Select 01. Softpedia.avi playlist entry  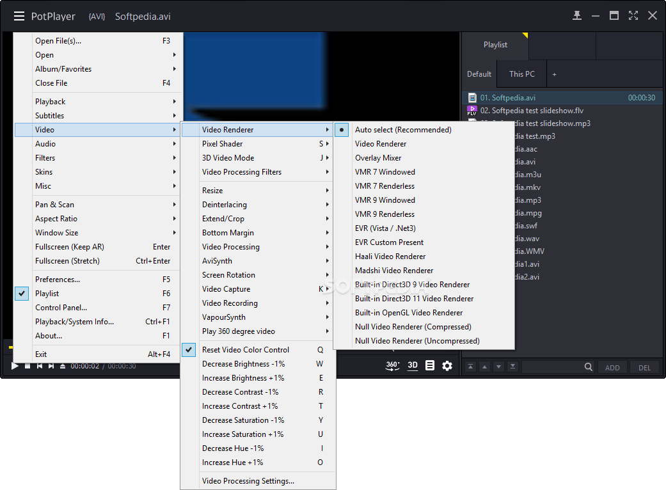pos(562,98)
